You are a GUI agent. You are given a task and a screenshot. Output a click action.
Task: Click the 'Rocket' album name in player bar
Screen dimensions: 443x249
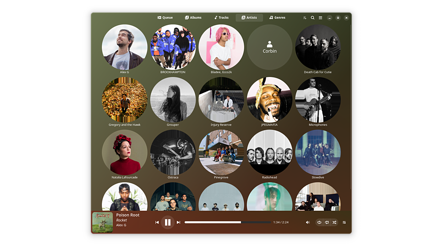point(121,220)
